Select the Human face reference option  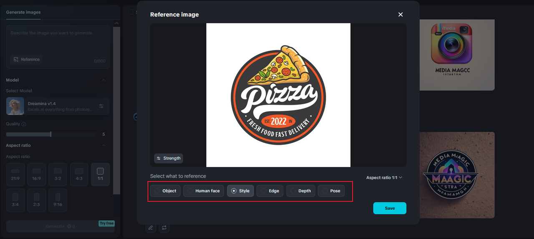[x=204, y=191]
